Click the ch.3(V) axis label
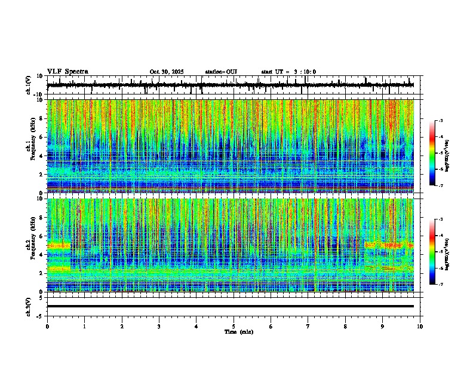This screenshot has height=366, width=473. [x=29, y=307]
